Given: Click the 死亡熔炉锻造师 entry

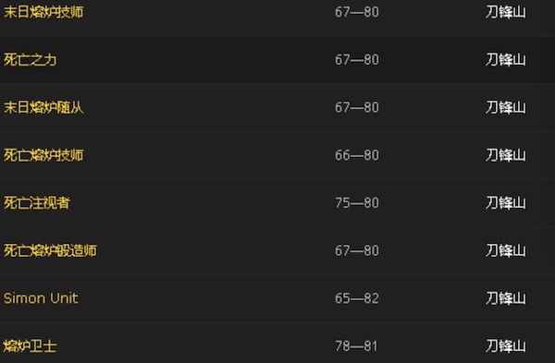Looking at the screenshot, I should tap(50, 250).
